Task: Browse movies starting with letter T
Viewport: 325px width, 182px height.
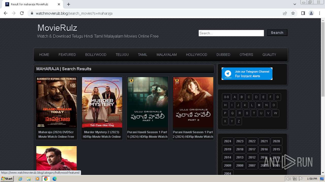Action: point(254,113)
